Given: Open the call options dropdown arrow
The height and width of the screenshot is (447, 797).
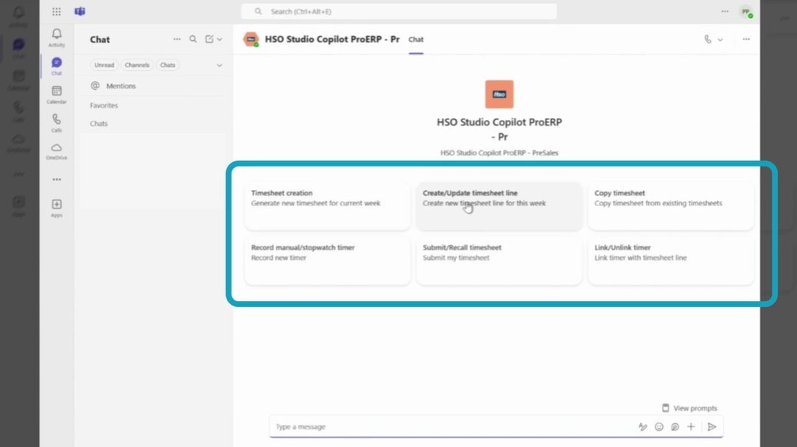Looking at the screenshot, I should pyautogui.click(x=720, y=40).
